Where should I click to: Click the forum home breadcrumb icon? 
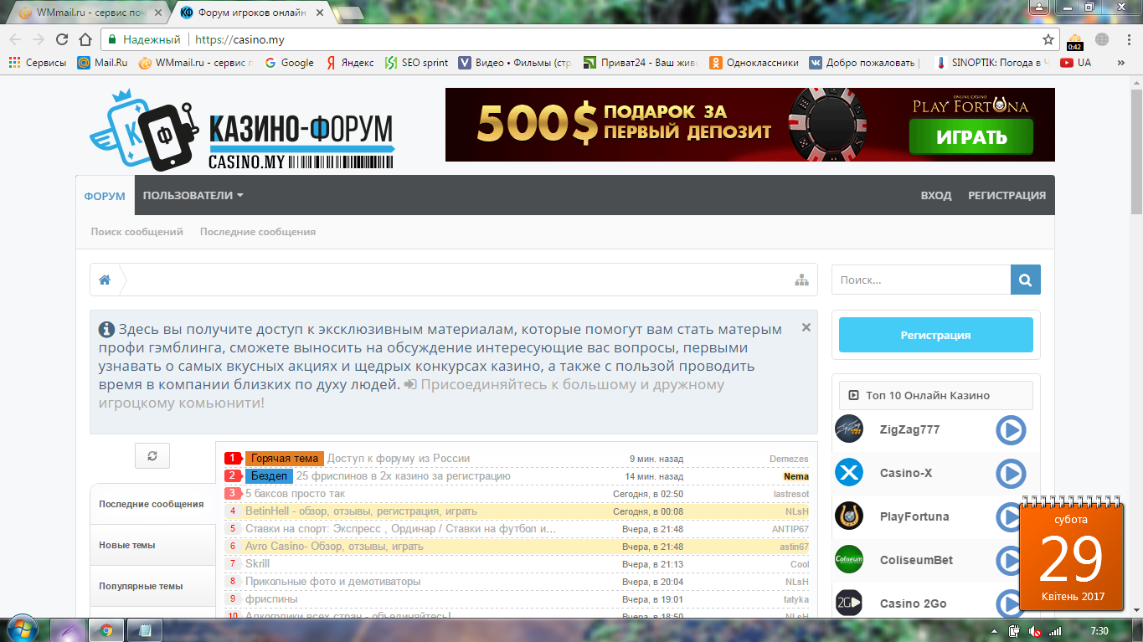pos(105,280)
